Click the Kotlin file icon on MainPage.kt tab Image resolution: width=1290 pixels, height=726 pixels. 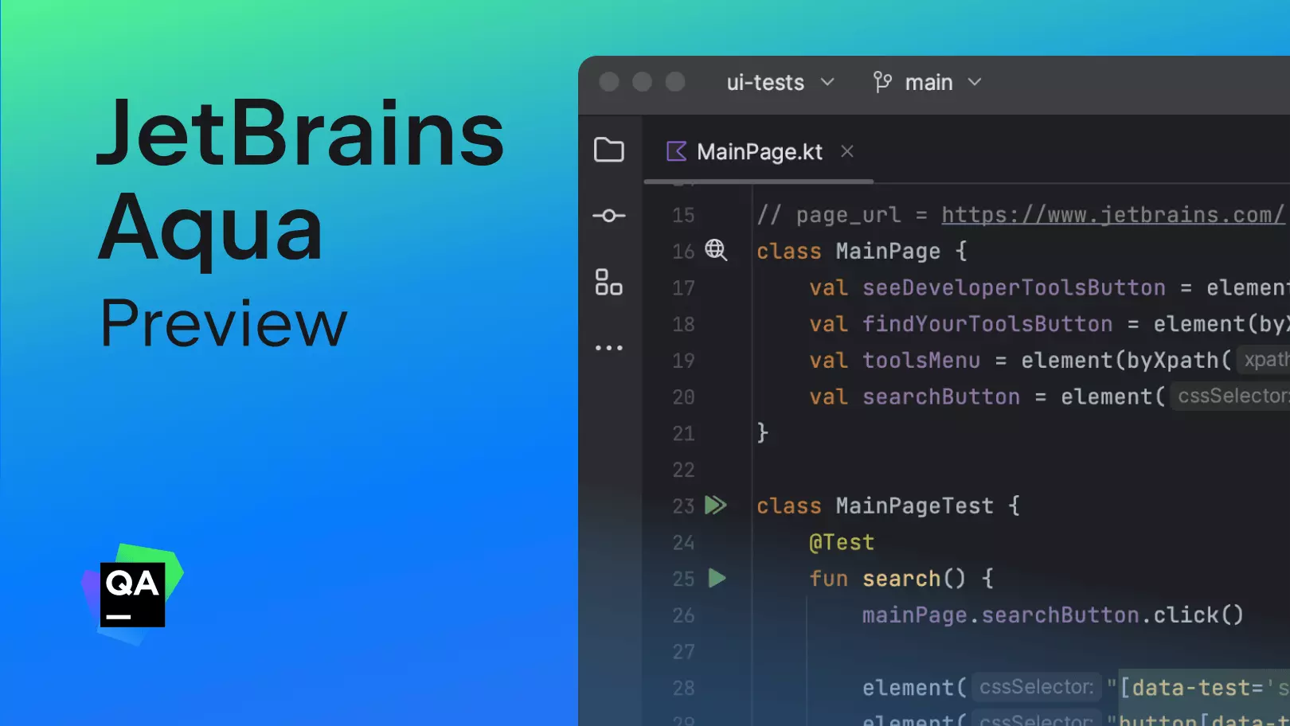[x=676, y=151]
